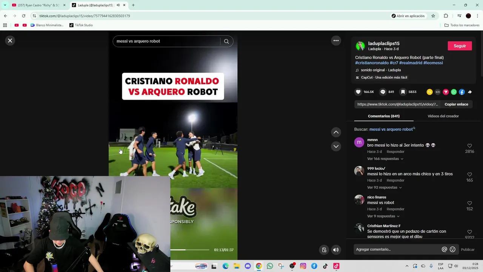This screenshot has height=272, width=483.
Task: Switch to Videos del creador tab
Action: (443, 116)
